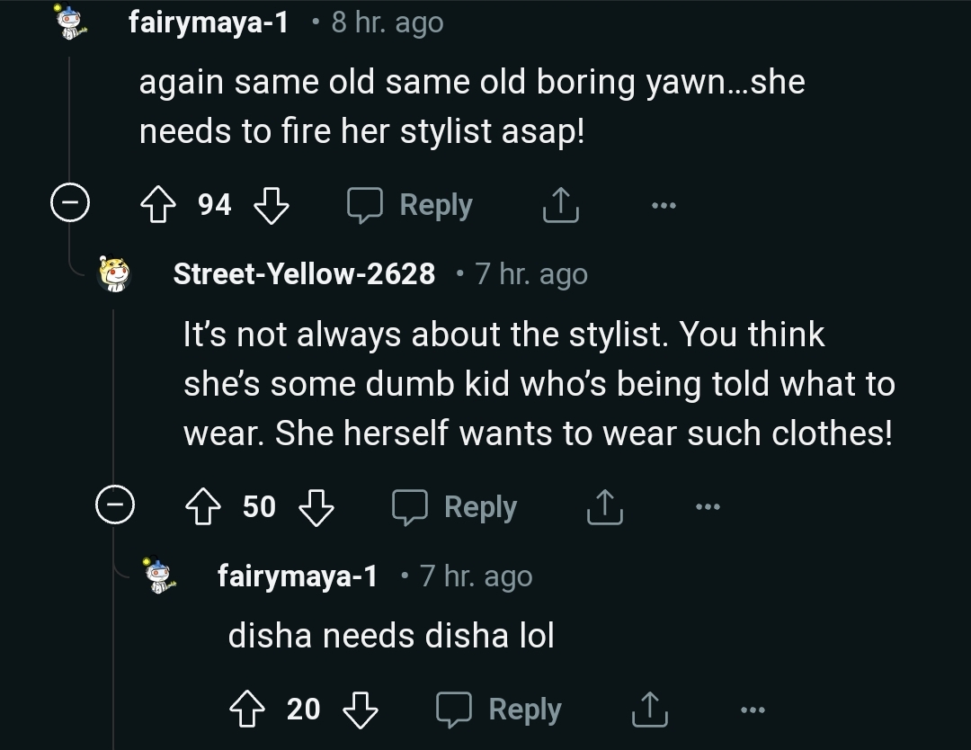The width and height of the screenshot is (971, 750).
Task: Share the Street-Yellow-2628 comment
Action: 605,507
